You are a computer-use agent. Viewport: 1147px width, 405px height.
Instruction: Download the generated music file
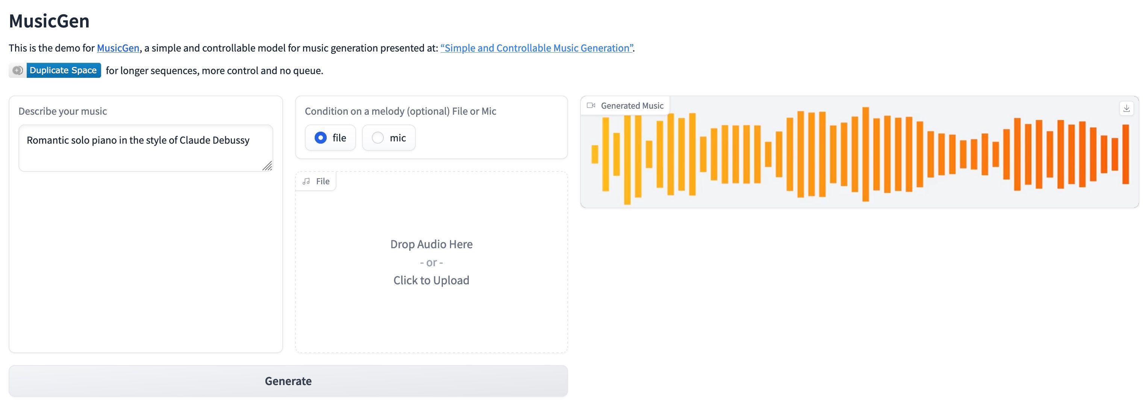pyautogui.click(x=1127, y=108)
